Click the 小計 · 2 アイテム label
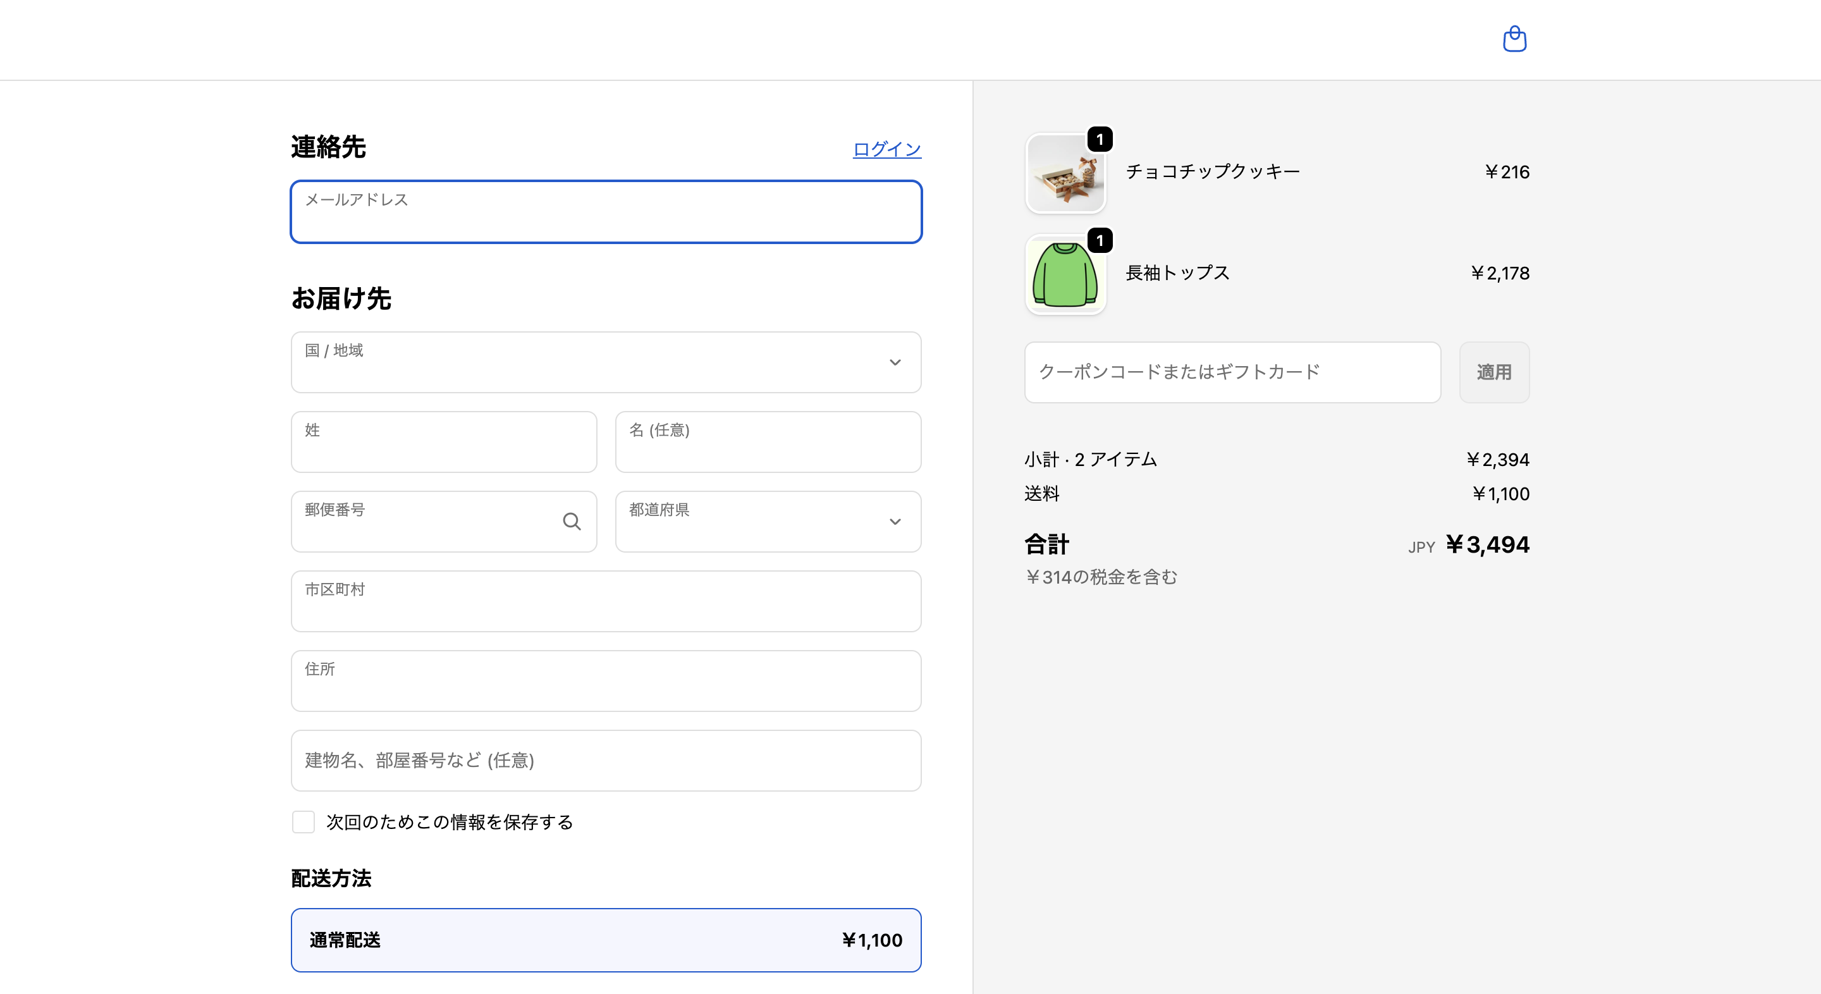 (1091, 460)
